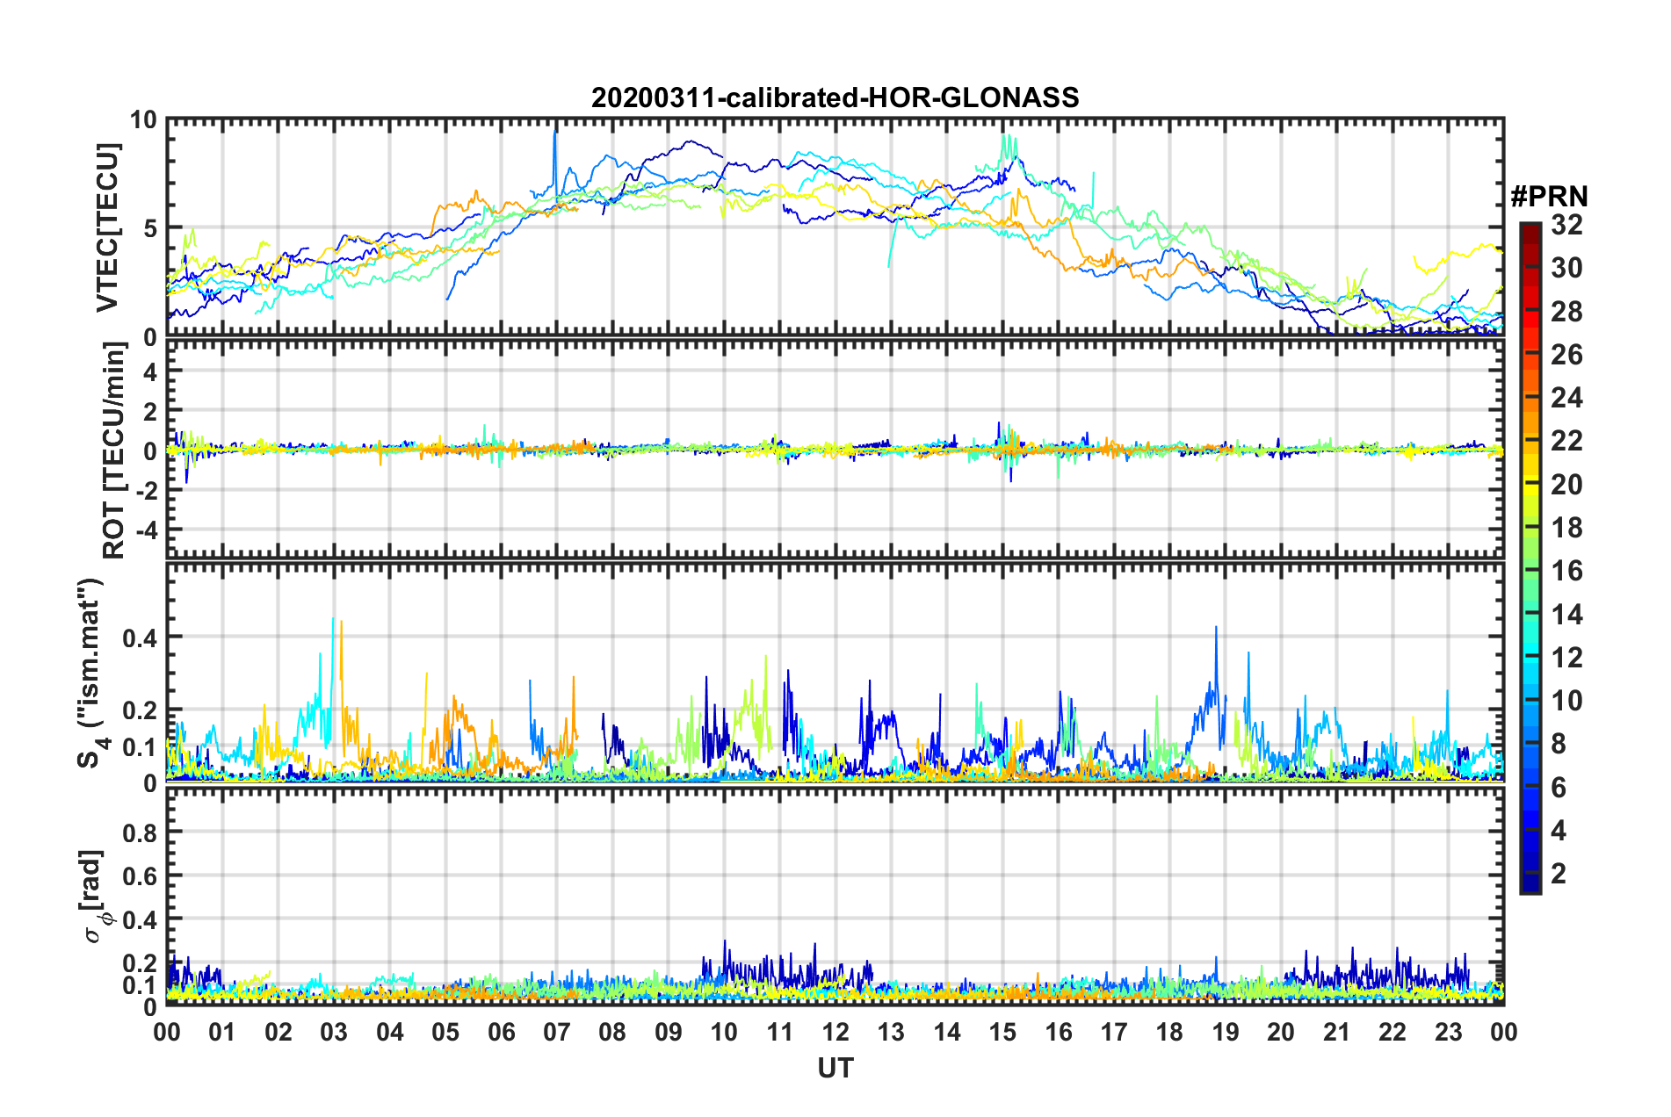The width and height of the screenshot is (1671, 1117).
Task: Click sigma phi y-axis tick label 0.8
Action: pos(140,833)
